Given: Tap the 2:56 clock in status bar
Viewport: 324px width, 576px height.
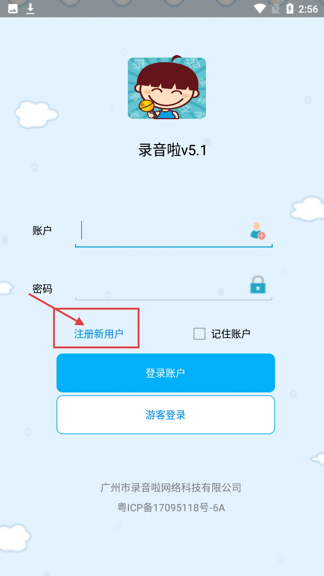Looking at the screenshot, I should coord(308,9).
